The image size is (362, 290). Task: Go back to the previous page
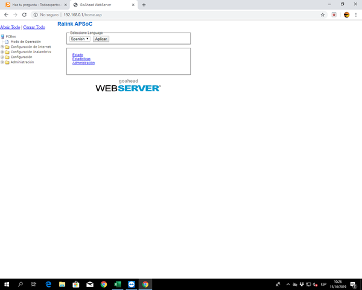click(6, 14)
